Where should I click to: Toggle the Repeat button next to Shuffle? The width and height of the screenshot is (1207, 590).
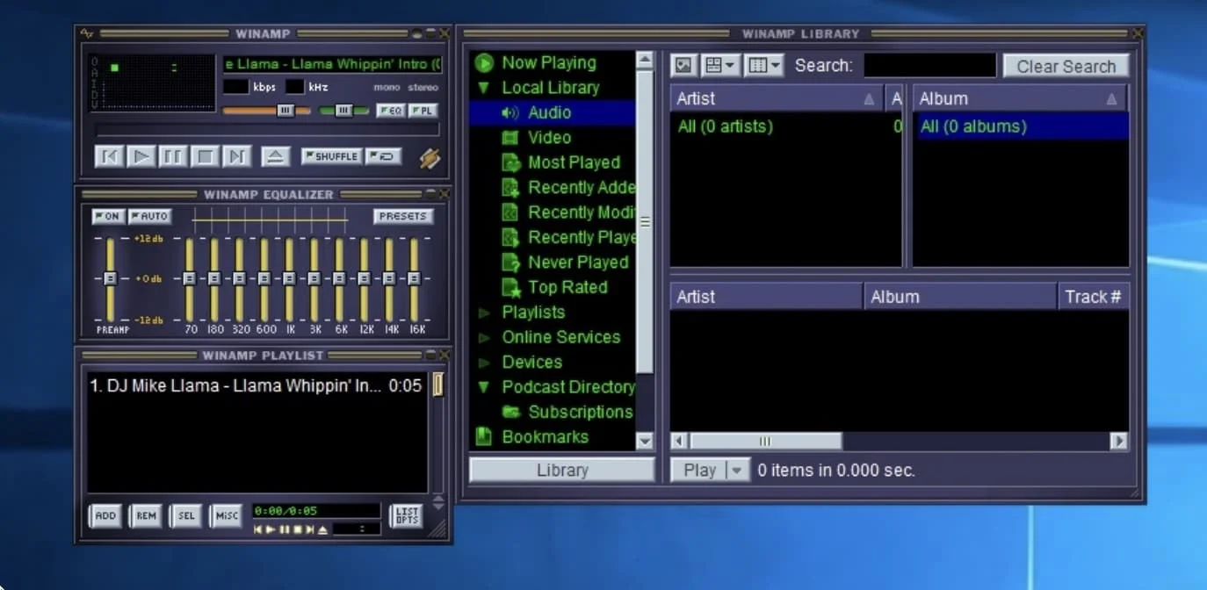384,156
